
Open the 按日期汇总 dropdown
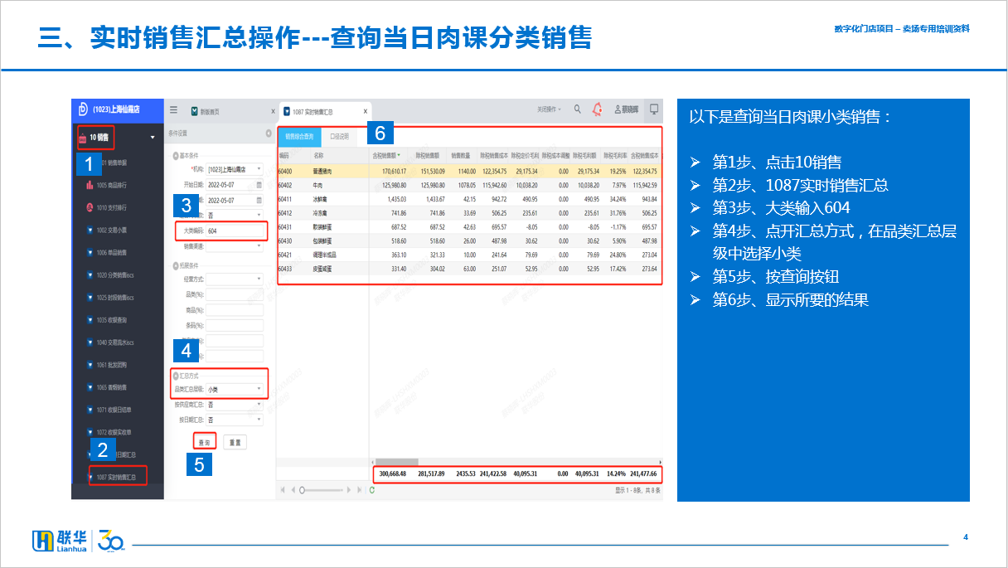tap(235, 420)
